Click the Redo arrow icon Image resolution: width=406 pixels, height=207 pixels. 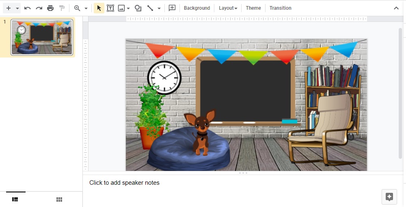coord(39,8)
